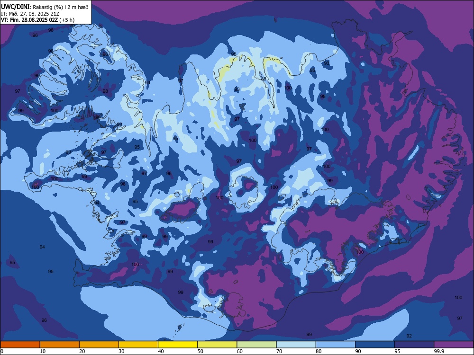The width and height of the screenshot is (474, 355).
Task: Click the dark orange 0–10 legend swatch
Action: (20, 345)
